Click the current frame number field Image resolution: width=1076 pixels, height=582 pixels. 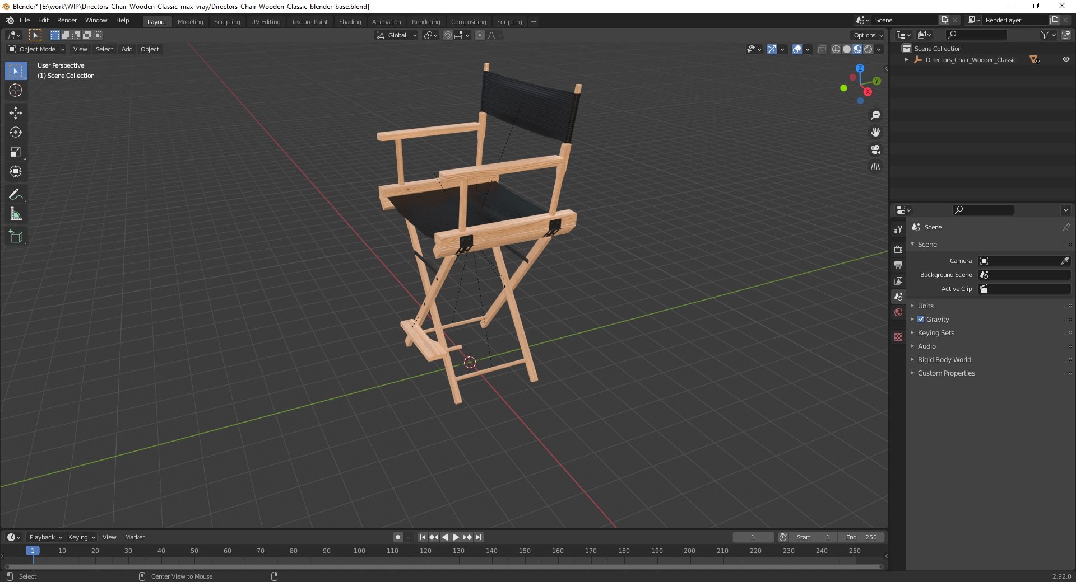pyautogui.click(x=753, y=537)
